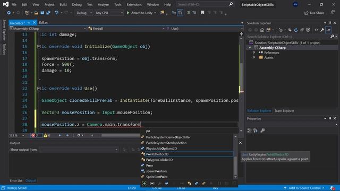Click the notifications icon in status bar
Screen dimensions: 340x191
pyautogui.click(x=332, y=188)
